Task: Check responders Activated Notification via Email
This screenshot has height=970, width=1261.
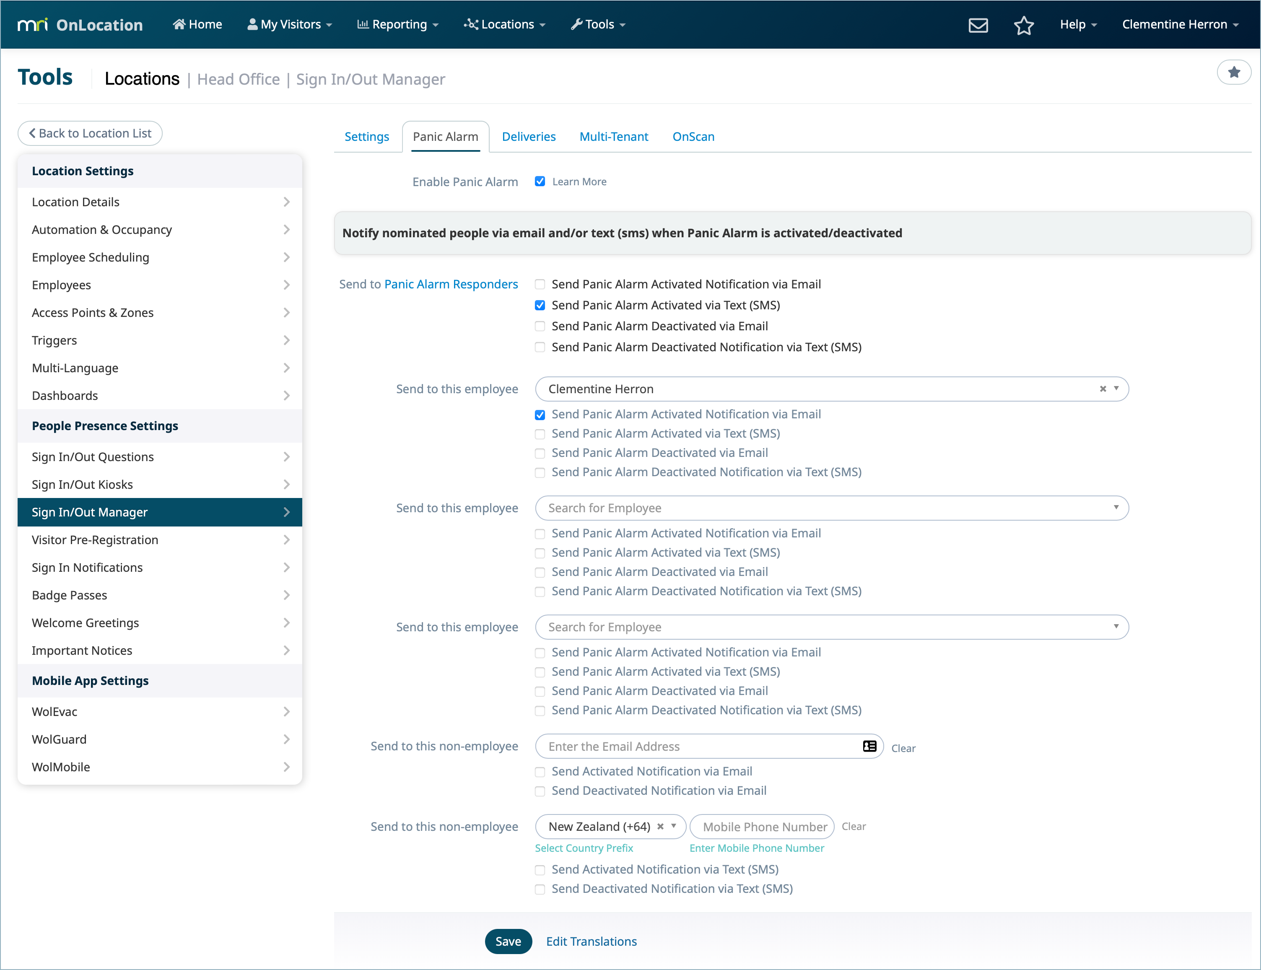Action: coord(539,285)
